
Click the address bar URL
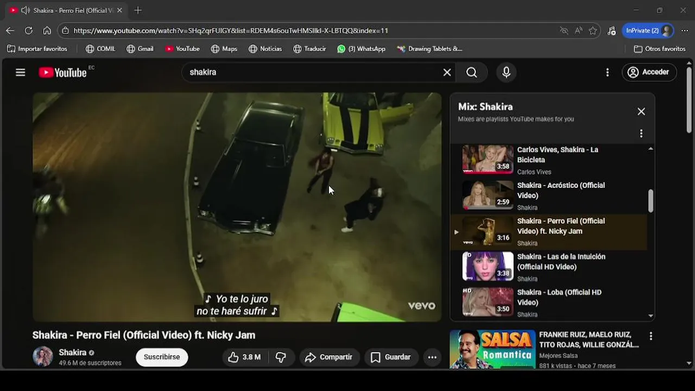[231, 31]
